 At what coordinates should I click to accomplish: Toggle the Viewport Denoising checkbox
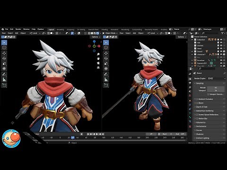pyautogui.click(x=208, y=94)
